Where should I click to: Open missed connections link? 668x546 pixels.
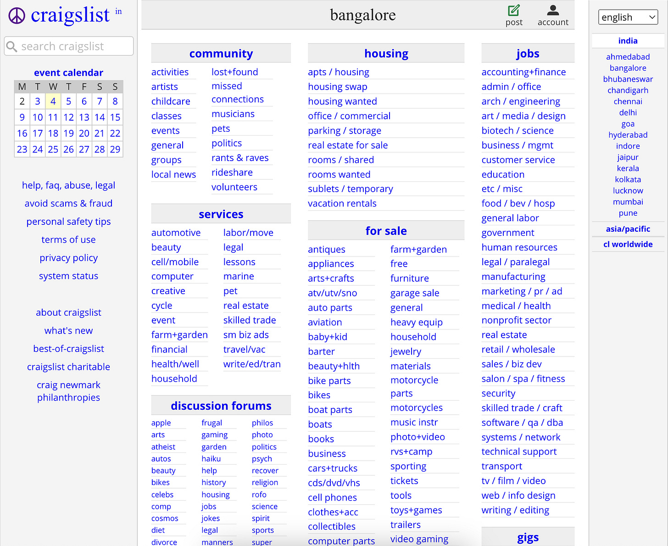pyautogui.click(x=237, y=93)
